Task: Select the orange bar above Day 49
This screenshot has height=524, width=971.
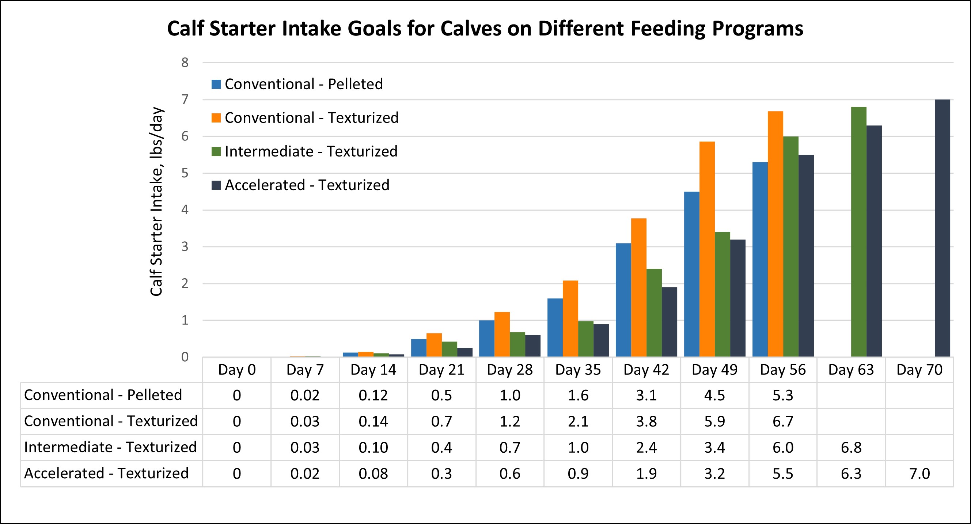Action: coord(707,249)
